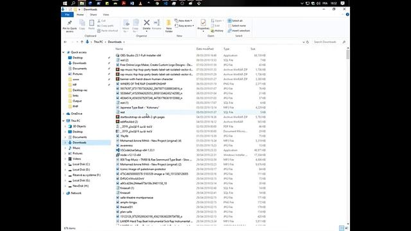Viewport: 411px width, 231px height.
Task: Go up one level with Up arrow
Action: pos(82,42)
